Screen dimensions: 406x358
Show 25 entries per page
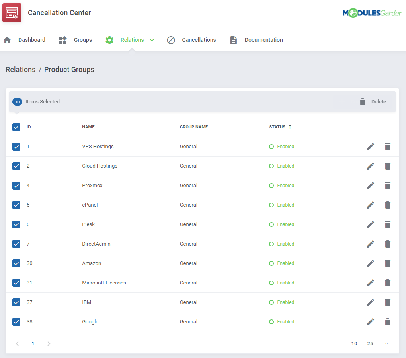click(370, 344)
